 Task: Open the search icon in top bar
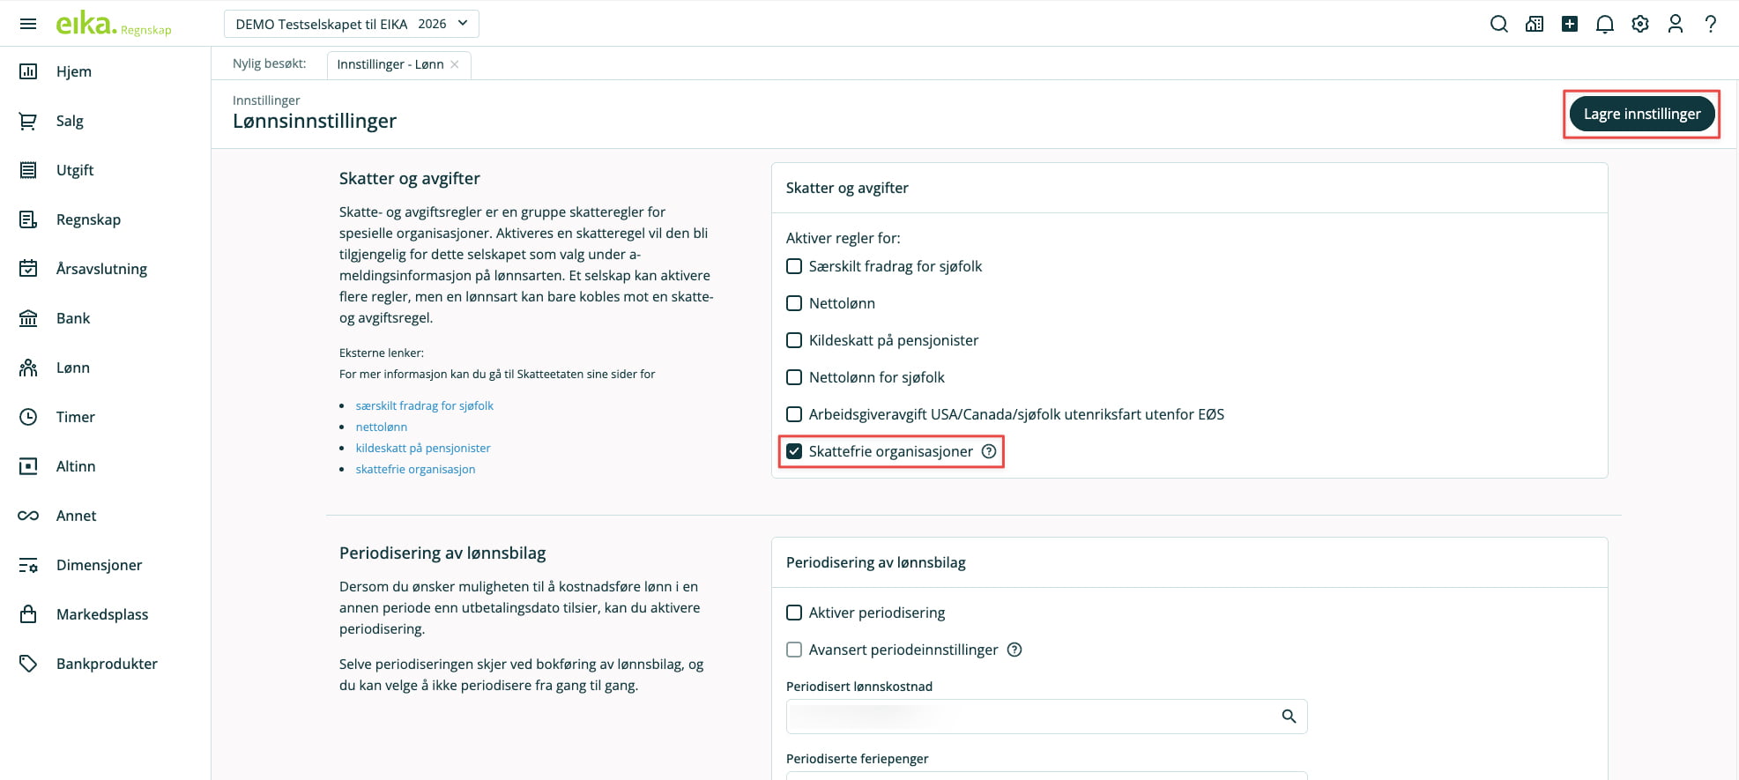(x=1498, y=25)
